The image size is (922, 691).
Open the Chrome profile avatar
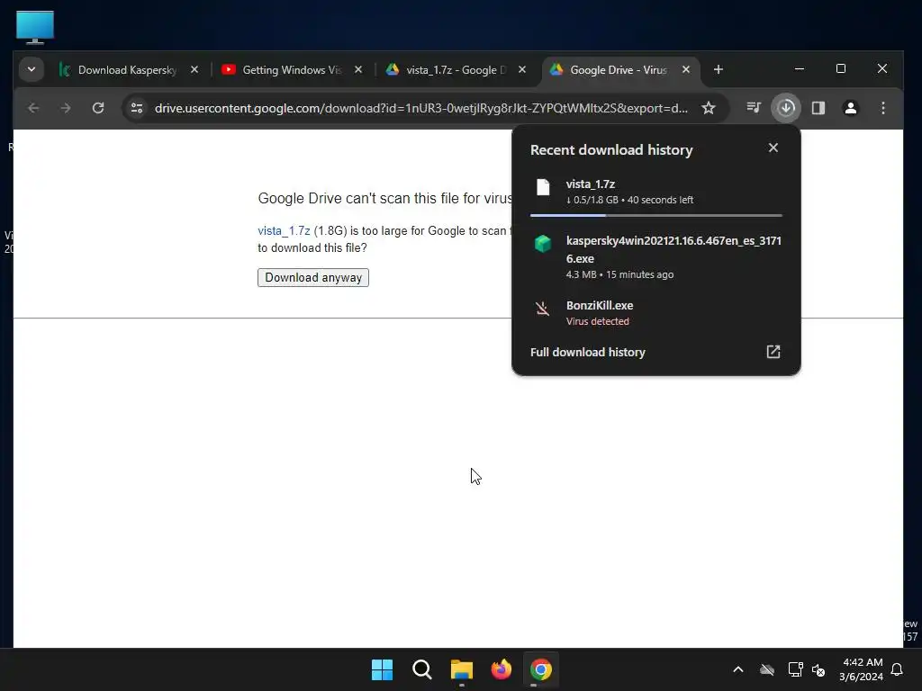851,108
